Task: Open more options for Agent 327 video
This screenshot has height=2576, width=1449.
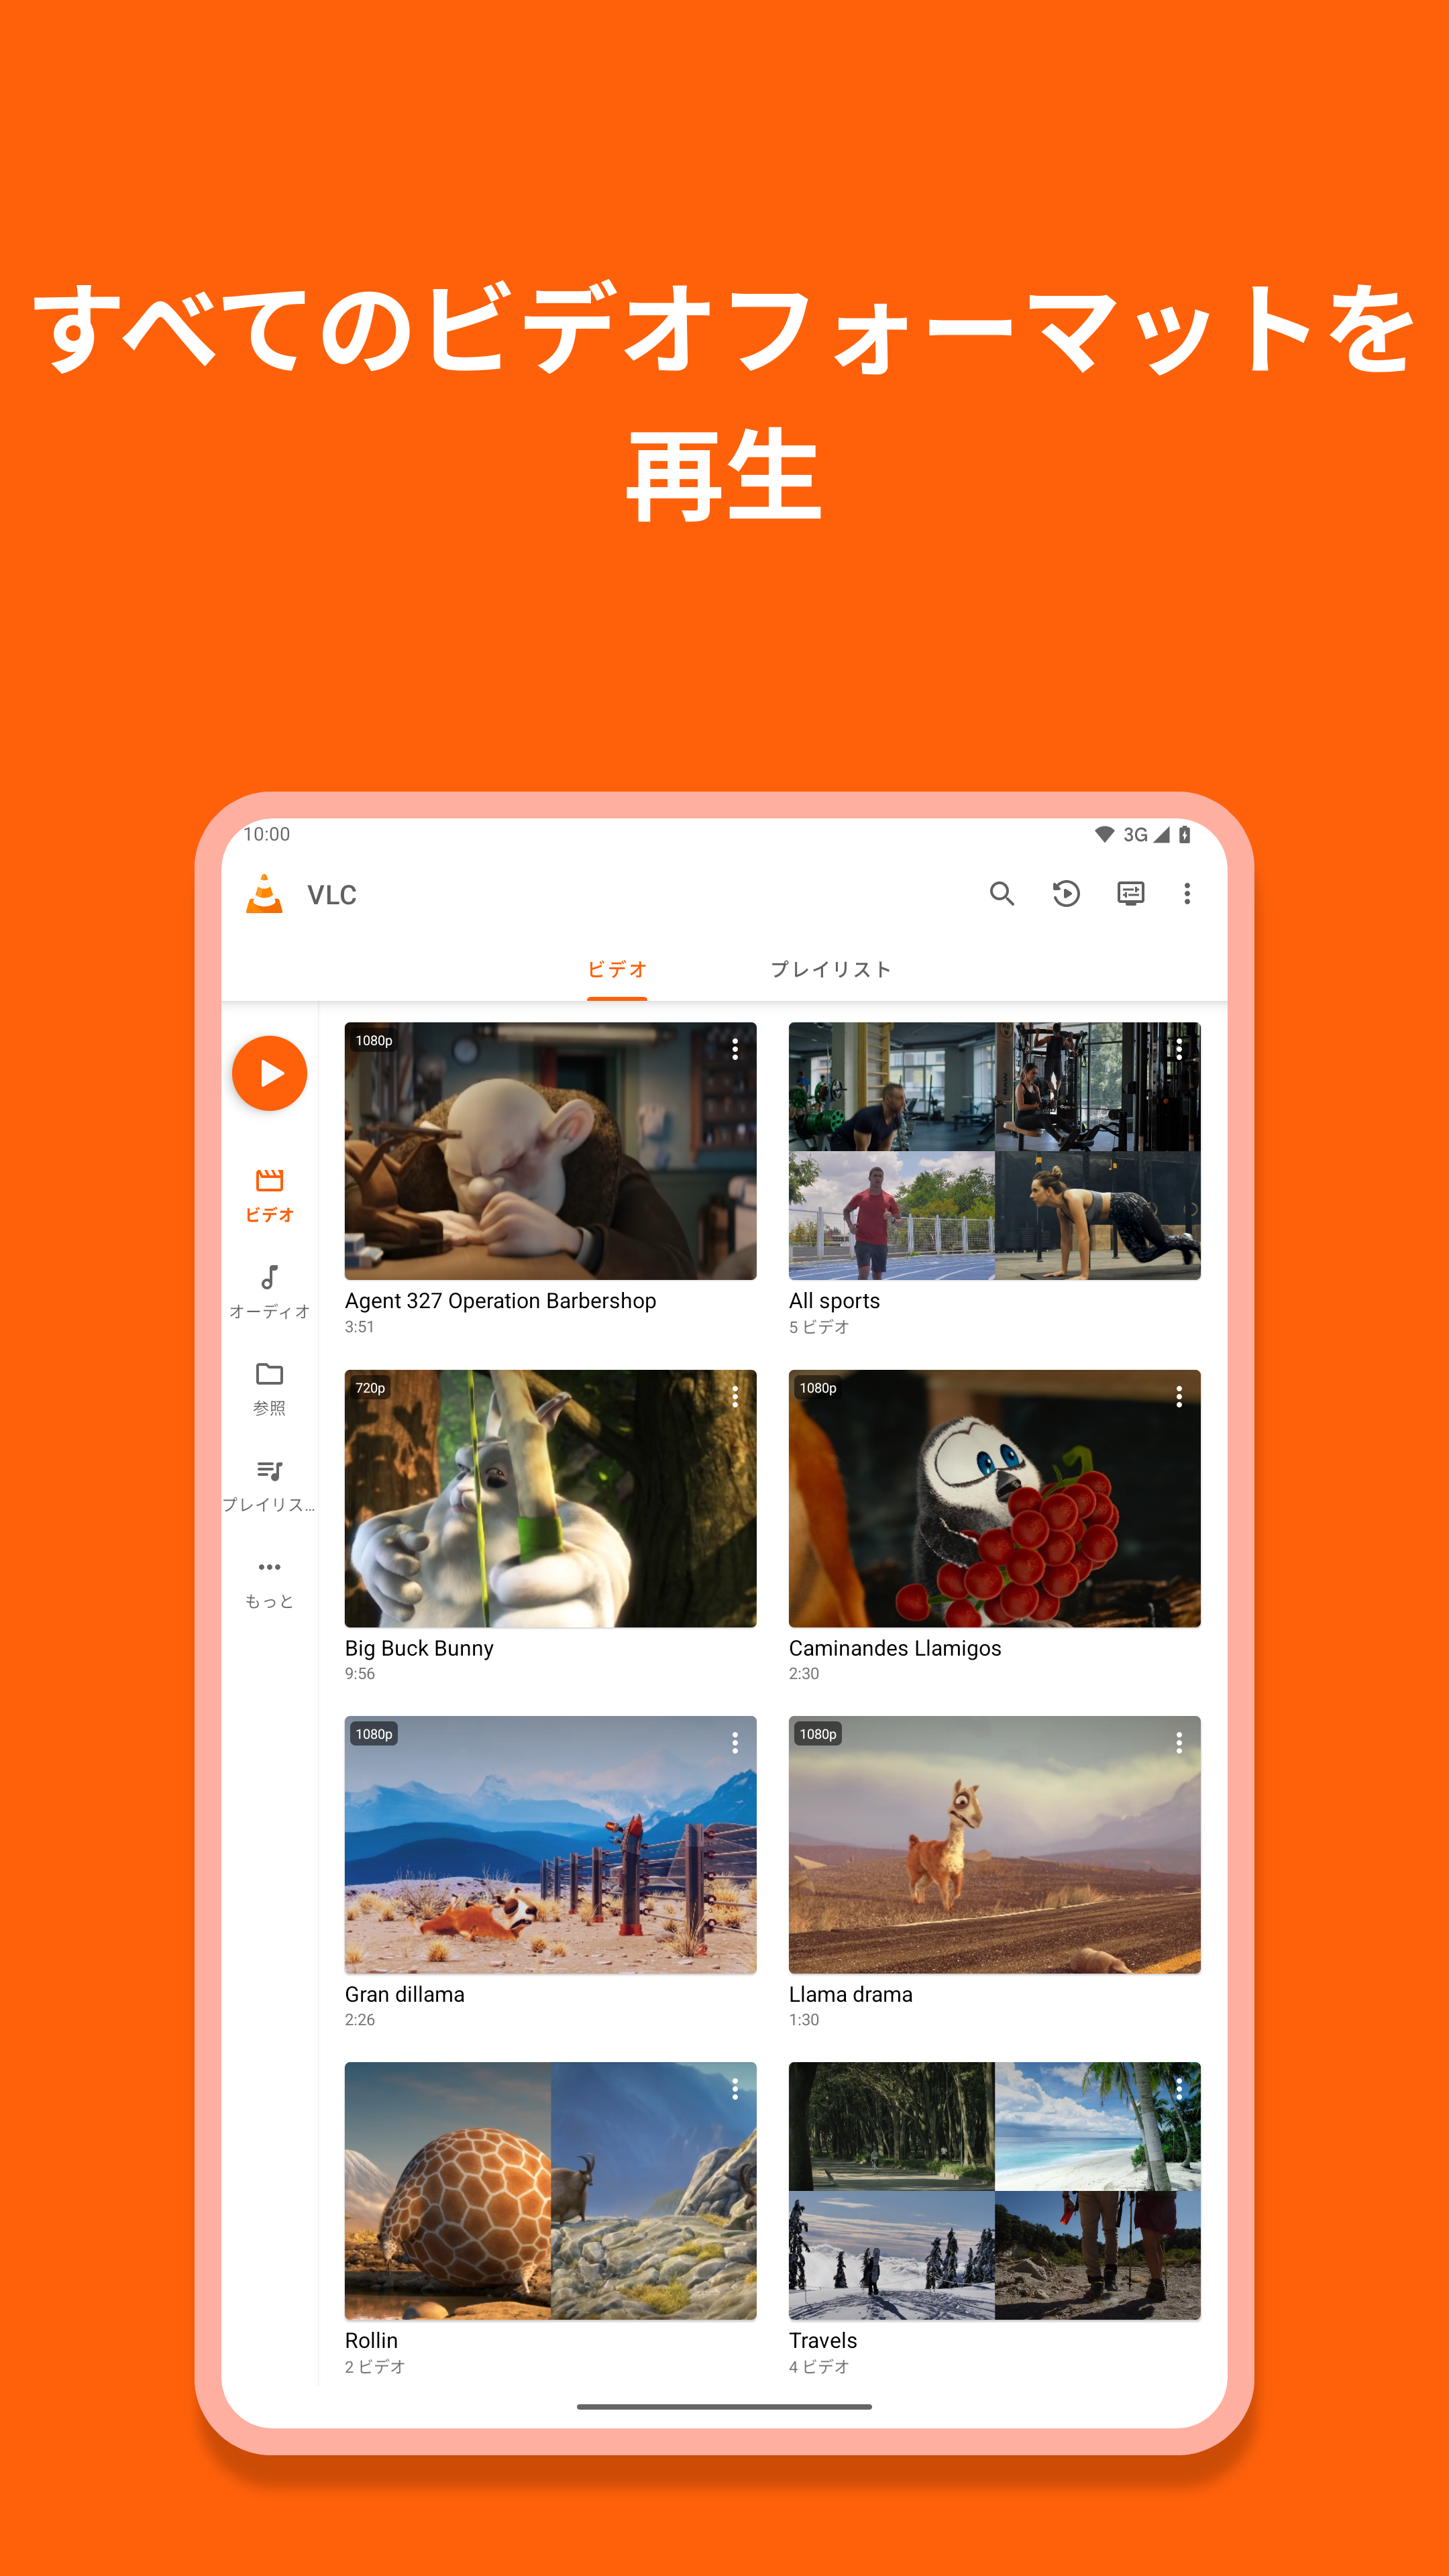Action: (x=735, y=1049)
